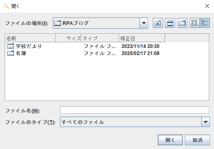Click the サイズ column header
Screen dimensions: 214x149
(68, 38)
